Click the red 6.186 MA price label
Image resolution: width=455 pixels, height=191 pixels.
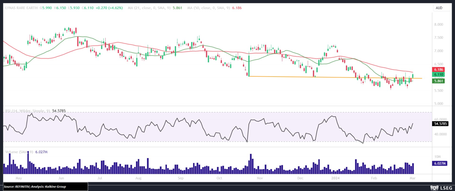[438, 70]
